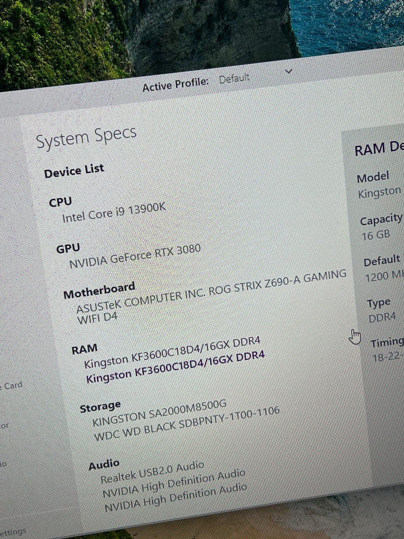The image size is (404, 539).
Task: Select the Intel Core i9 13900K entry
Action: [x=114, y=213]
